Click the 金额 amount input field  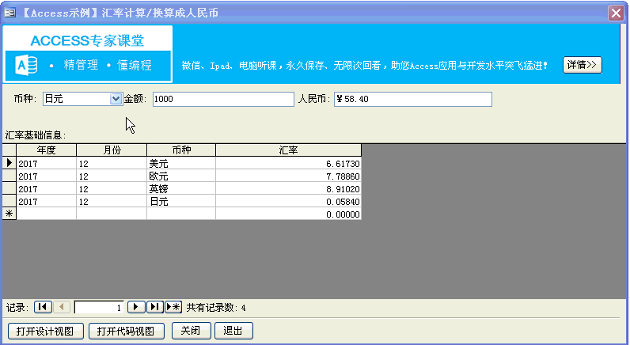(x=223, y=99)
